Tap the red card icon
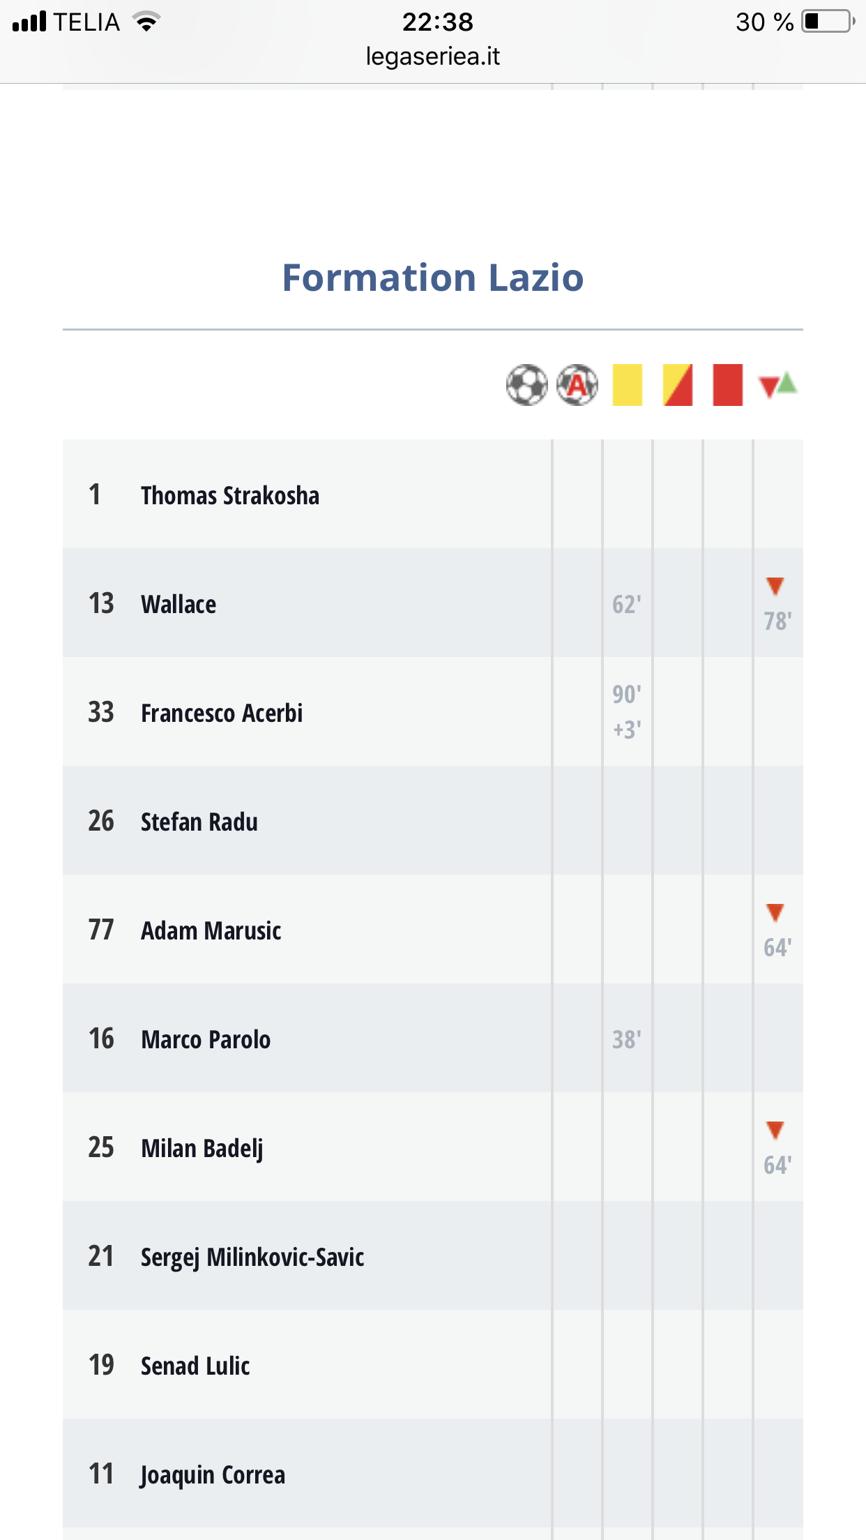Screen dimensions: 866x1540 pyautogui.click(x=727, y=384)
